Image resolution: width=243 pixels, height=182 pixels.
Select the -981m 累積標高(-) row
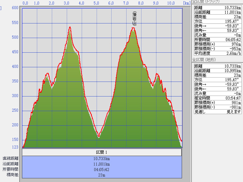(x=217, y=107)
